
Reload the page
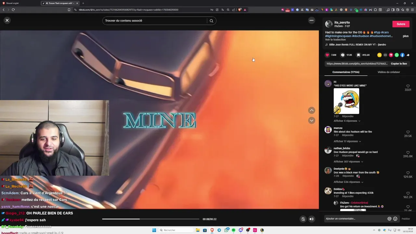point(13,10)
